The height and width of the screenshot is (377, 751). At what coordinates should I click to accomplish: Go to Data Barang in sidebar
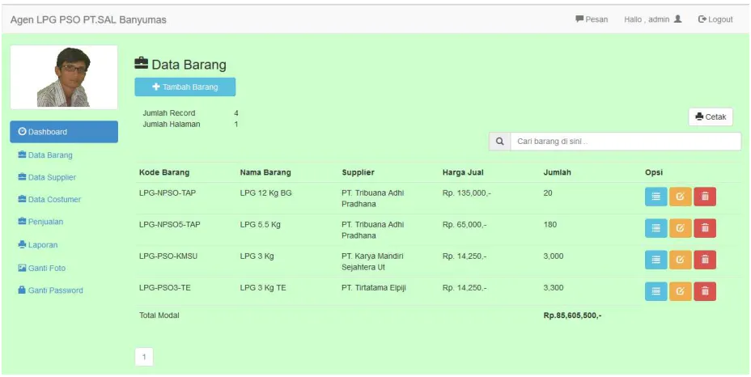pos(45,155)
